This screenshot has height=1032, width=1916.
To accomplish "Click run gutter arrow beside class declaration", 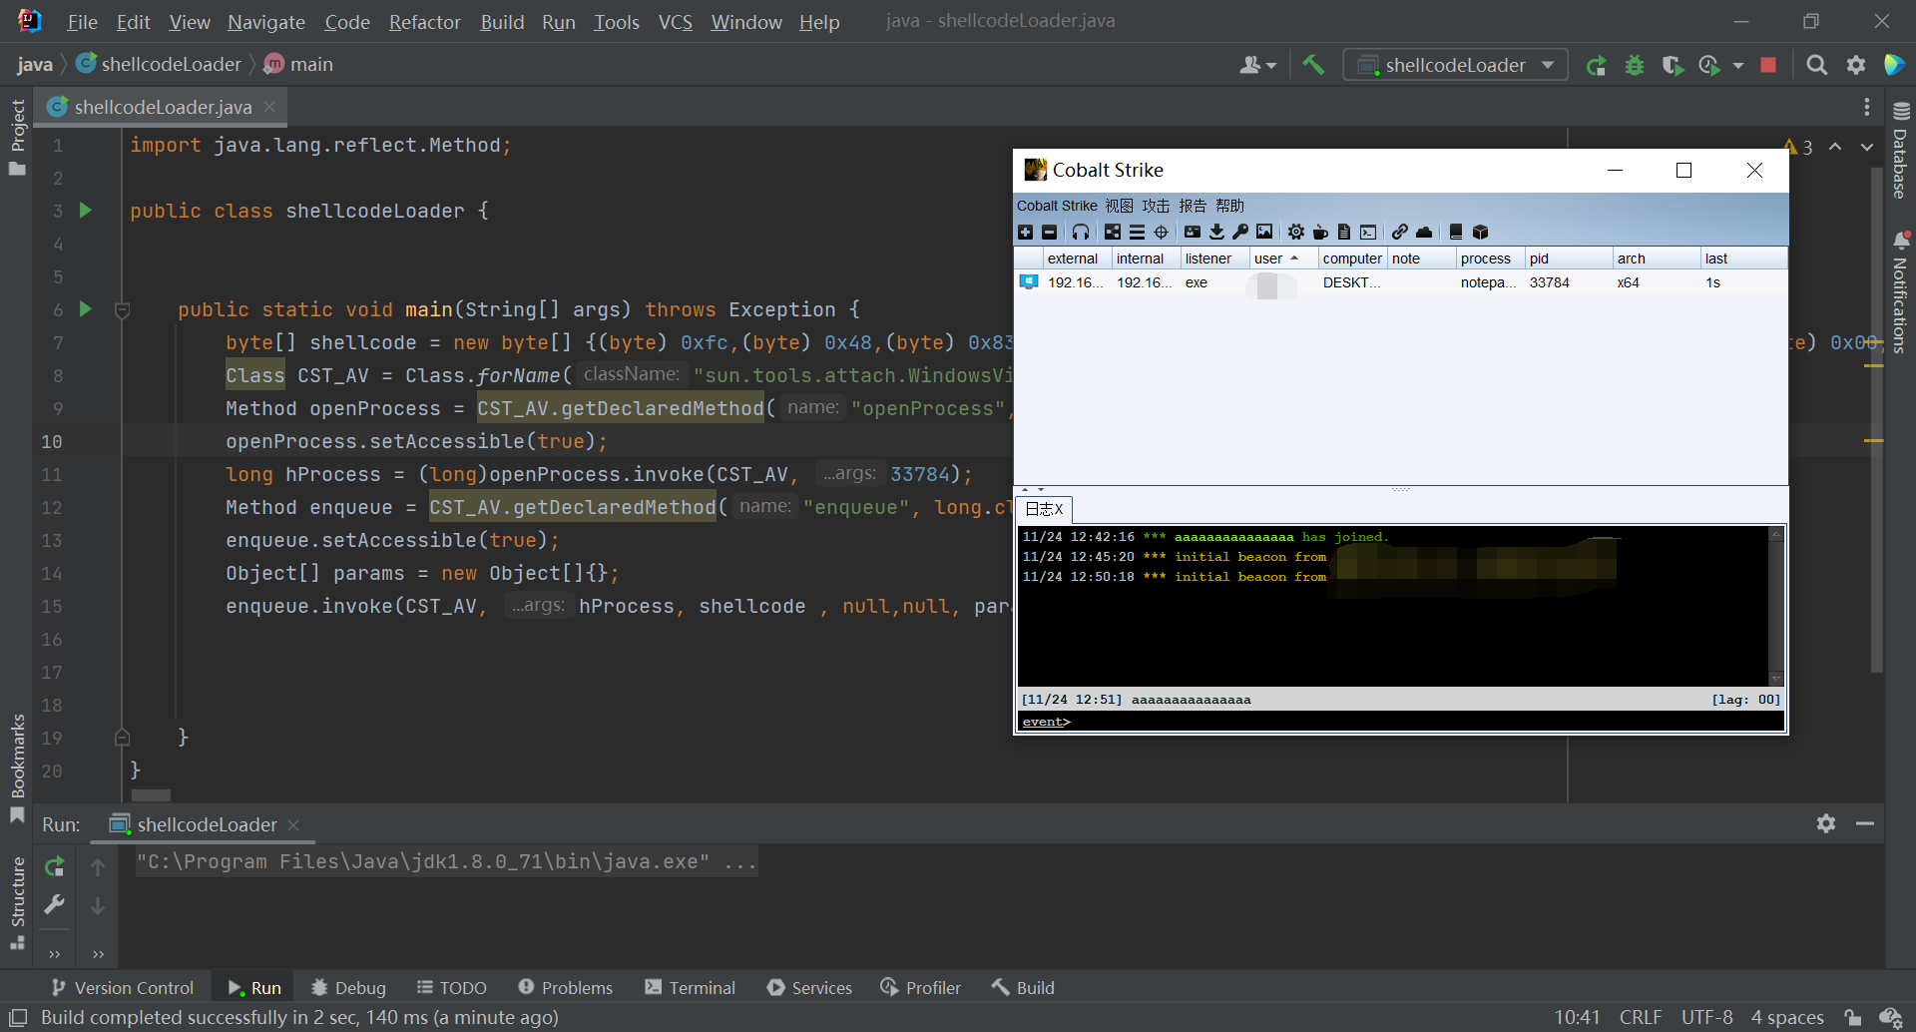I will click(x=85, y=211).
